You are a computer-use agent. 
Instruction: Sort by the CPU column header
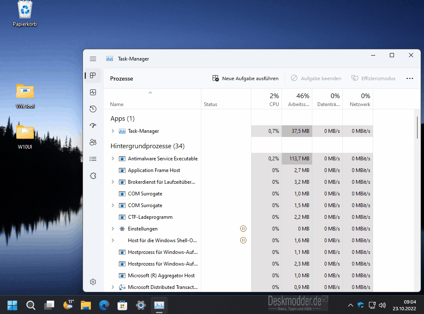(x=266, y=99)
